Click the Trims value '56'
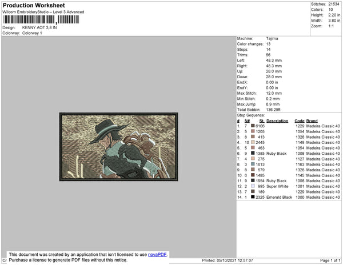 point(269,55)
